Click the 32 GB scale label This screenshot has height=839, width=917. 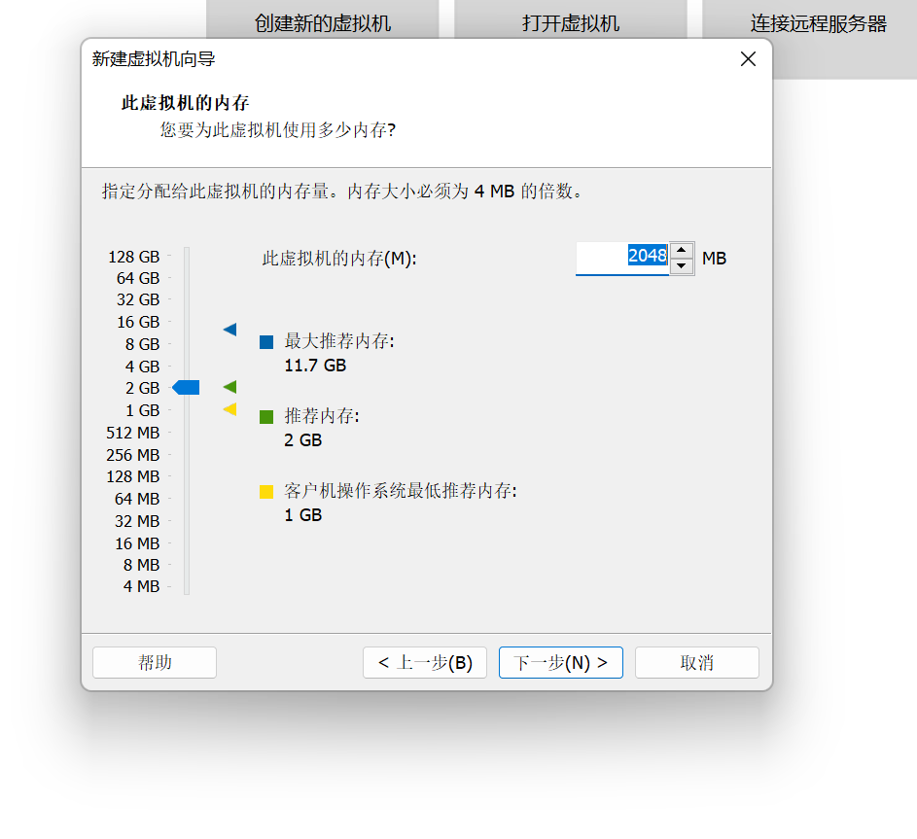(x=138, y=300)
